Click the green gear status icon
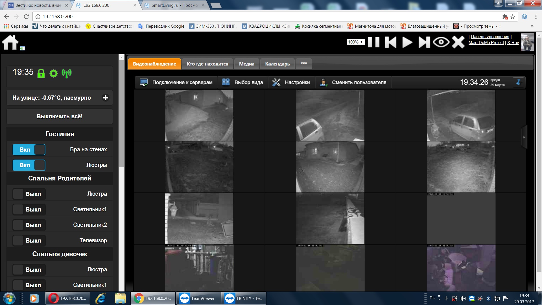542x305 pixels. (53, 73)
